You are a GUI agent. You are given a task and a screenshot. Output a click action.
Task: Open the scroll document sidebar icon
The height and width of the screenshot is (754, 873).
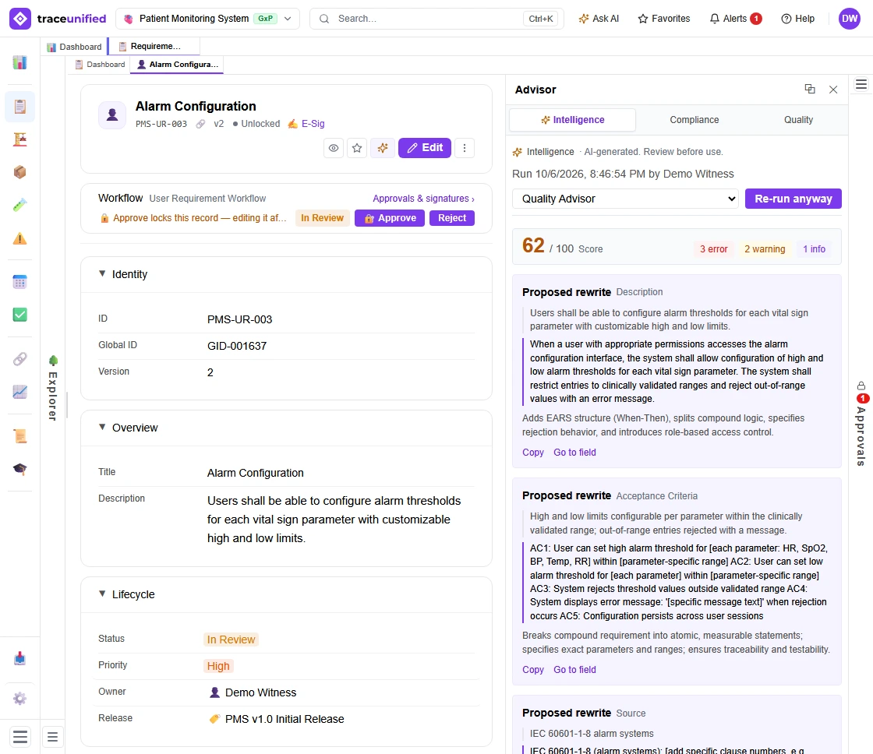19,435
